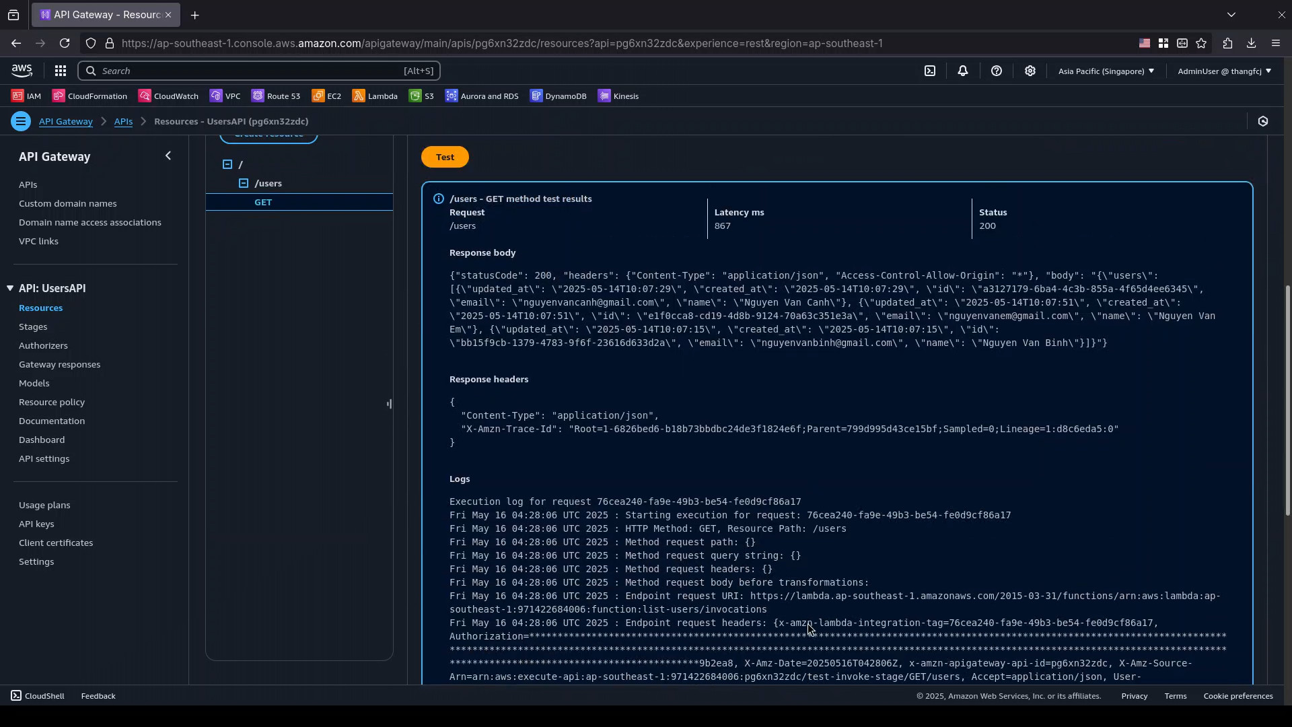Open the Route 53 favorites shortcut
The width and height of the screenshot is (1292, 727).
tap(276, 96)
